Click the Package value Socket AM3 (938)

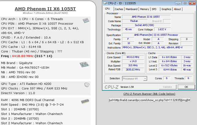146,25
